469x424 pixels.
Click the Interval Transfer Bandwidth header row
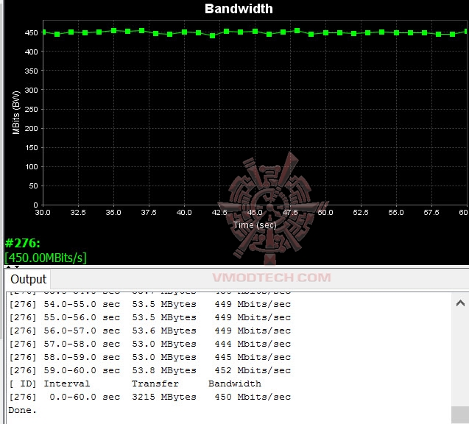(x=135, y=384)
